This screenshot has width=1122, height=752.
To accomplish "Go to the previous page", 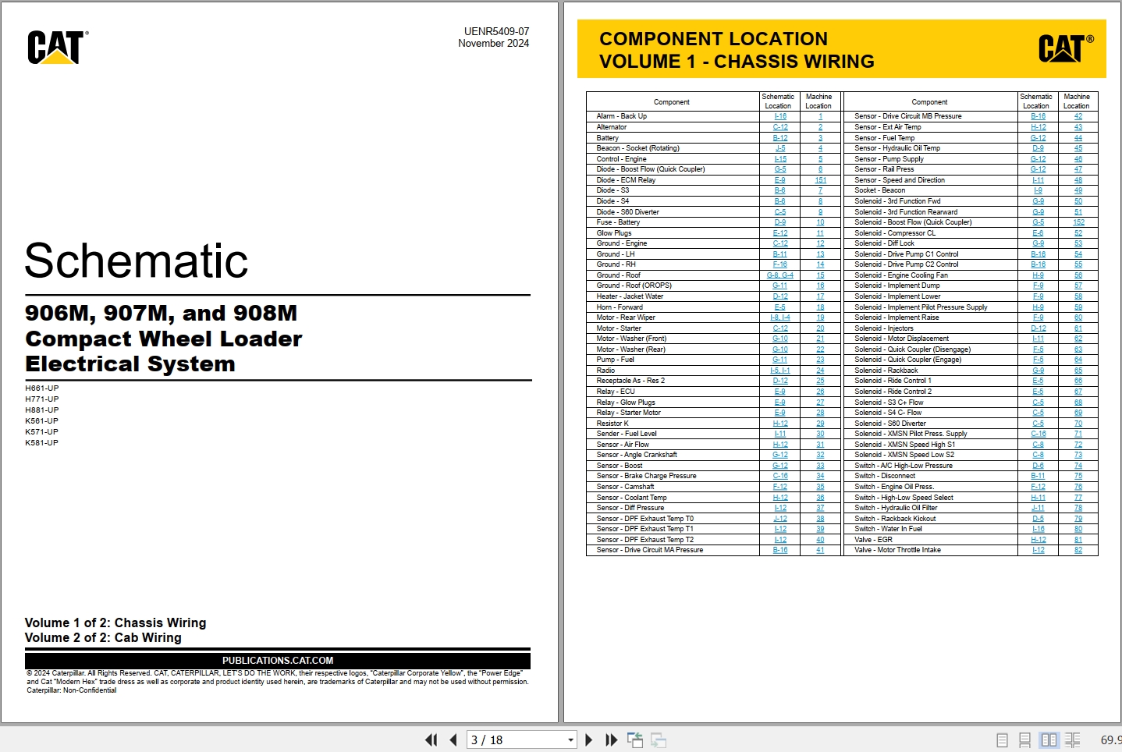I will coord(453,740).
